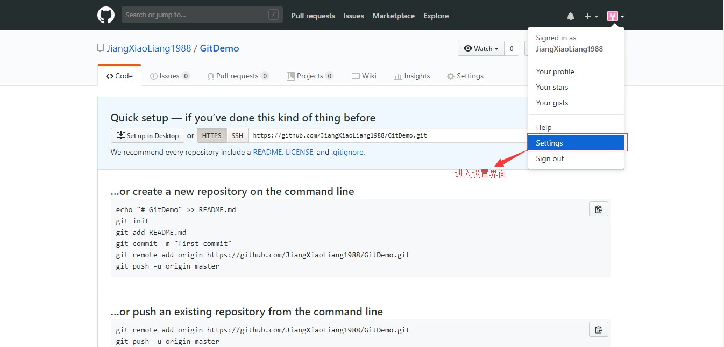Open the .gitignore link
Viewport: 724px width, 347px height.
(347, 152)
